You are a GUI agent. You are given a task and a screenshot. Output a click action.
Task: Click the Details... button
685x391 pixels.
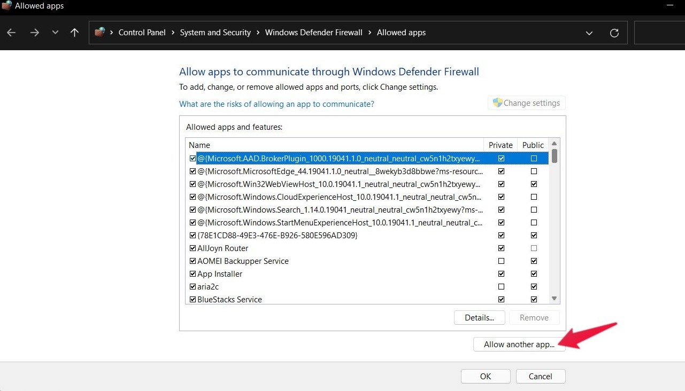coord(480,318)
